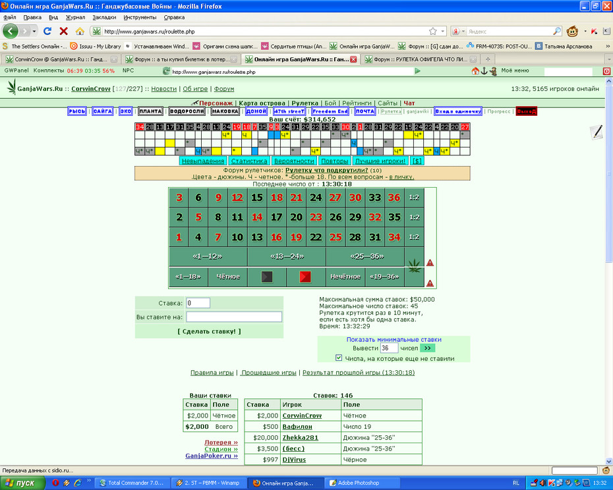This screenshot has height=490, width=613.
Task: Click the upper red warning triangle by the table
Action: point(430,263)
